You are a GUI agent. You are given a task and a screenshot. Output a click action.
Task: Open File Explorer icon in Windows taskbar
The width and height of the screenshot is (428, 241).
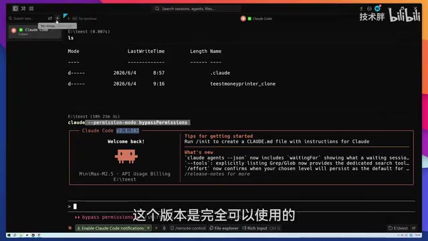pyautogui.click(x=21, y=235)
